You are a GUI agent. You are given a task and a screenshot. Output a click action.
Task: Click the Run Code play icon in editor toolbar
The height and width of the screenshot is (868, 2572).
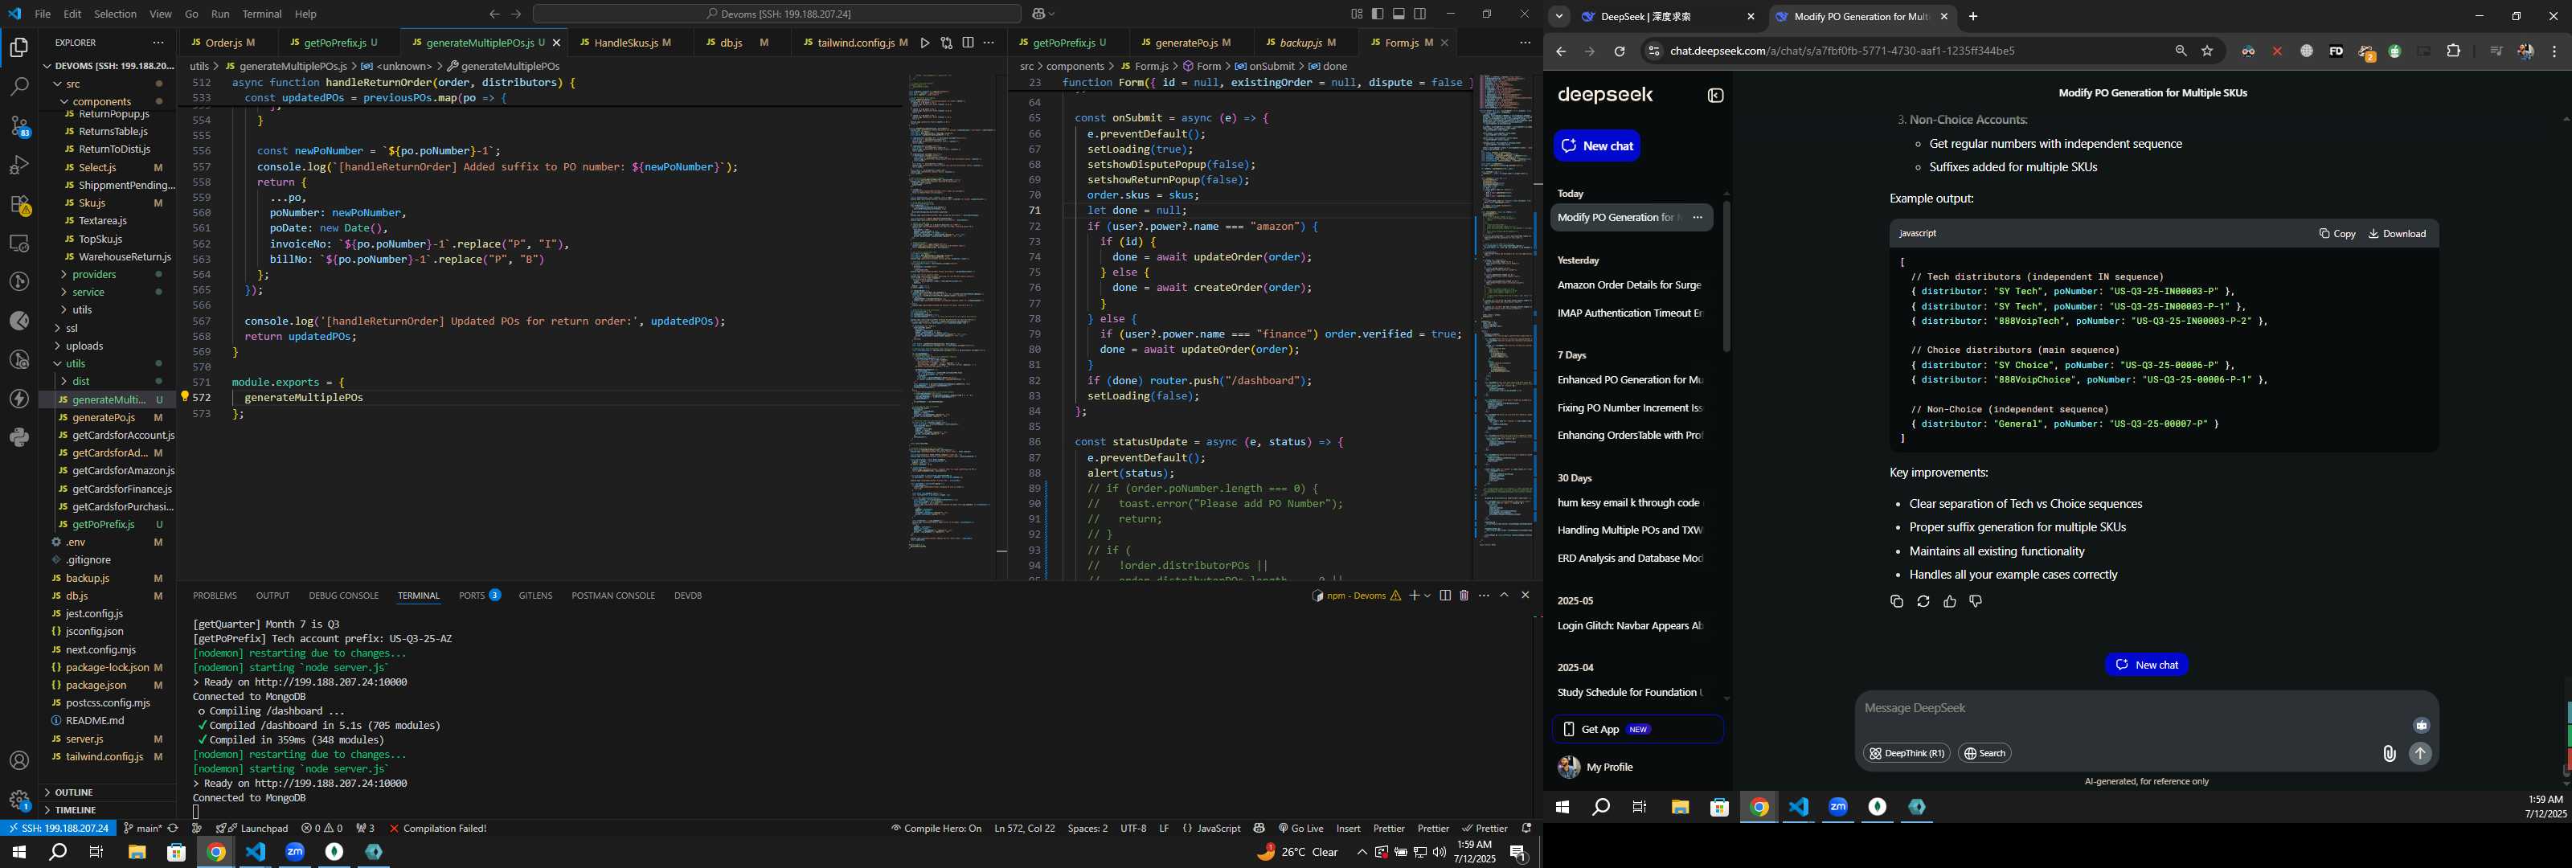point(924,43)
